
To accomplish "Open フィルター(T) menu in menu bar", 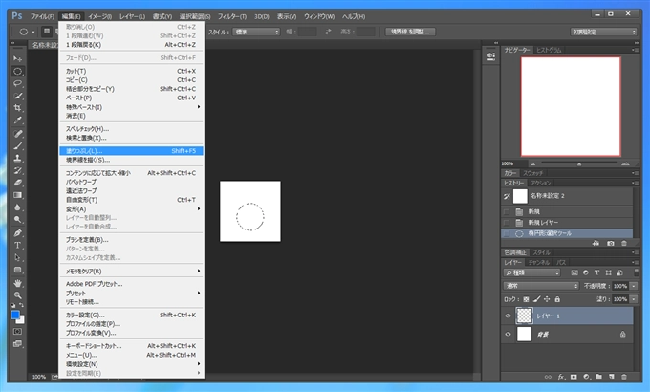I will [232, 16].
